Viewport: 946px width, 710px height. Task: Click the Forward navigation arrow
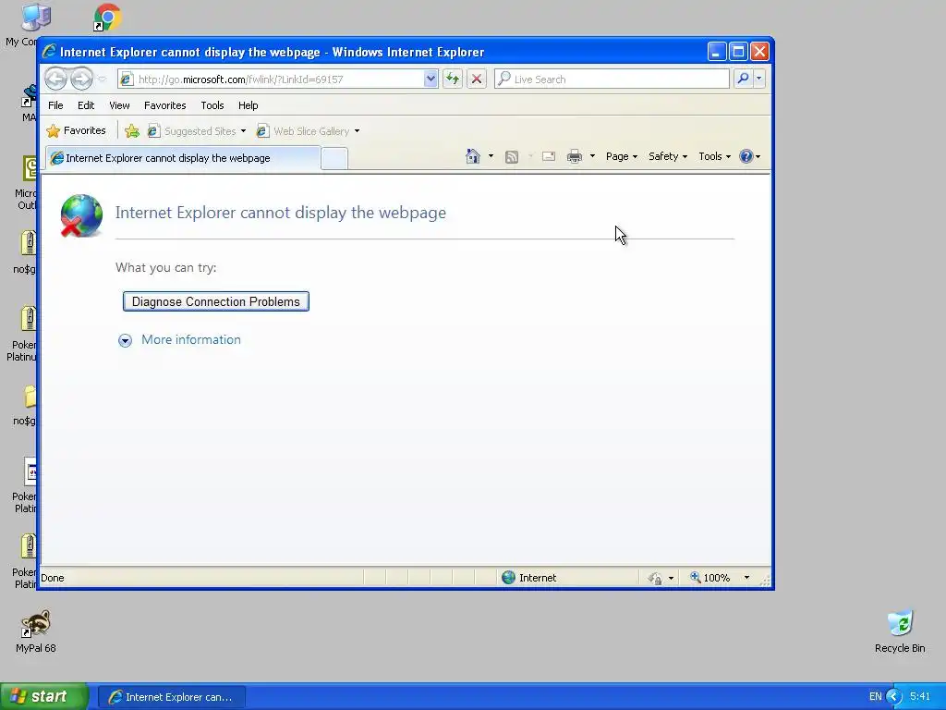point(81,79)
